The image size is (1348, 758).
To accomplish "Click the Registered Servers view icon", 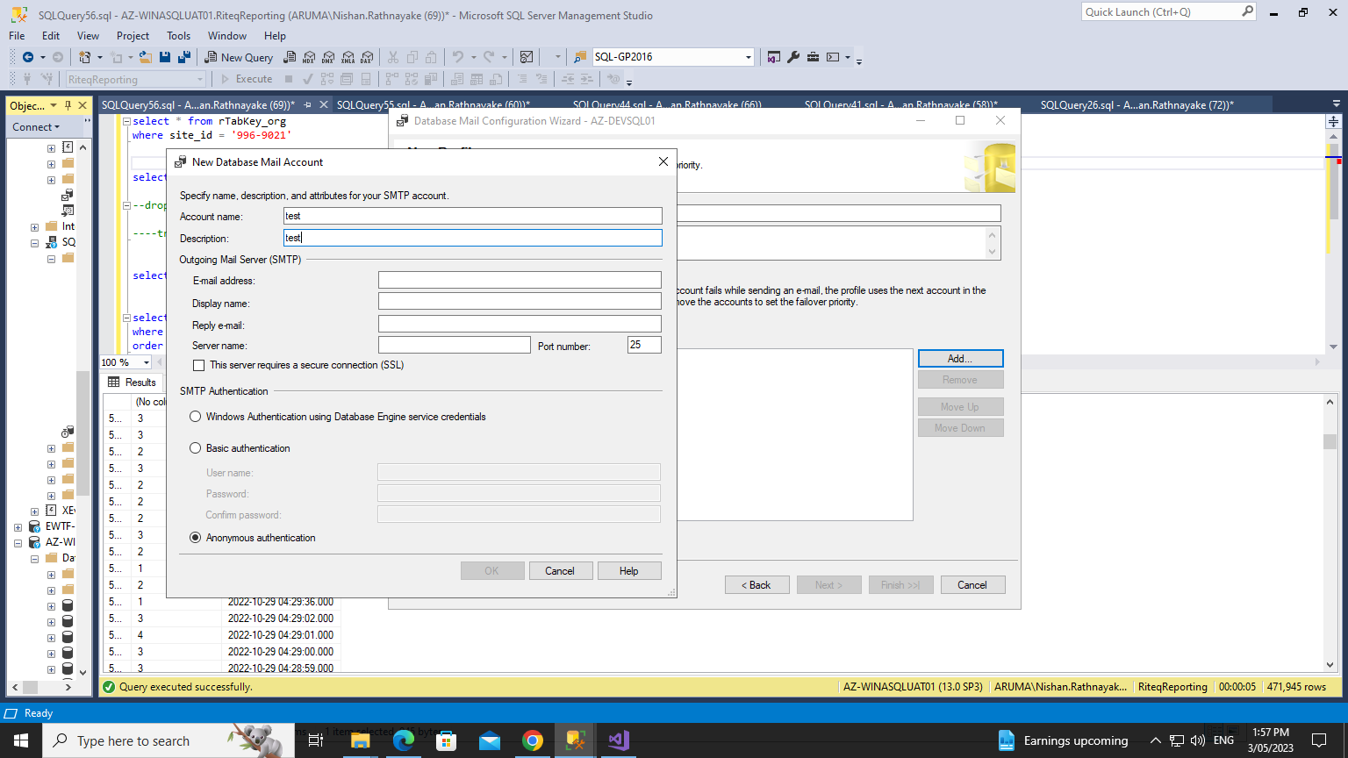I will coord(774,57).
